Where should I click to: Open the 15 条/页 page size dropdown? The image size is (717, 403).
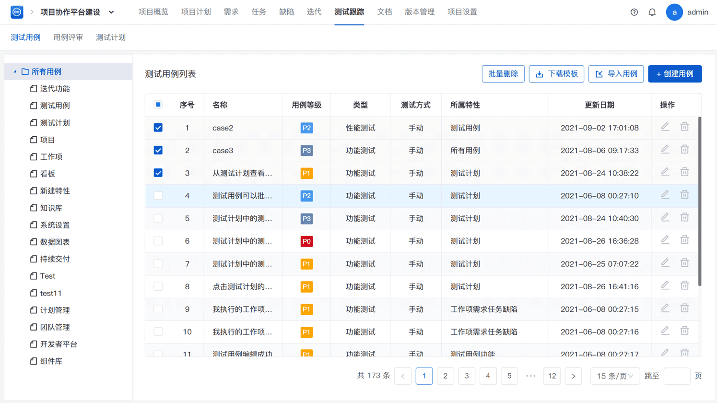pos(614,376)
